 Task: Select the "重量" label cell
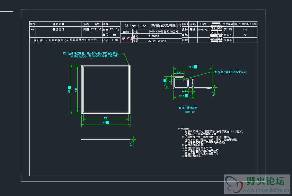coord(105,29)
